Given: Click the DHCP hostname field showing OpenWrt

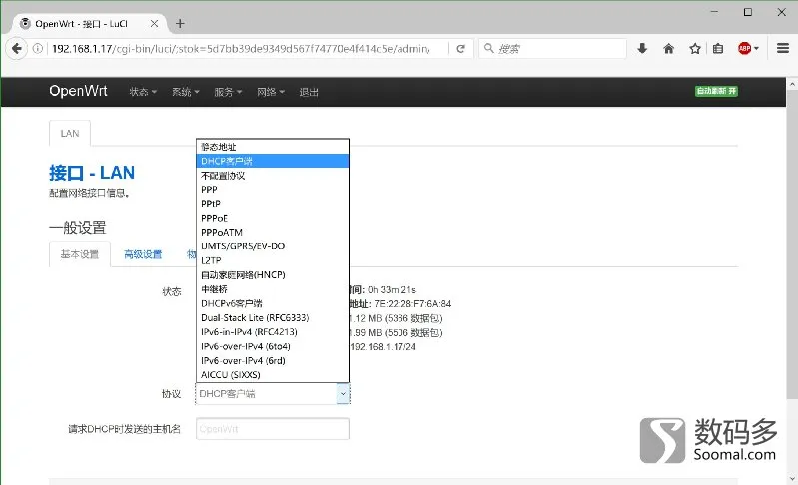Looking at the screenshot, I should point(273,429).
